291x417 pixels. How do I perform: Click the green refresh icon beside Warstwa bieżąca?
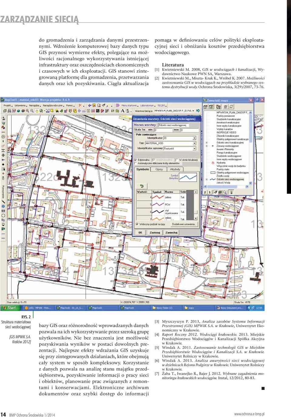[198, 111]
